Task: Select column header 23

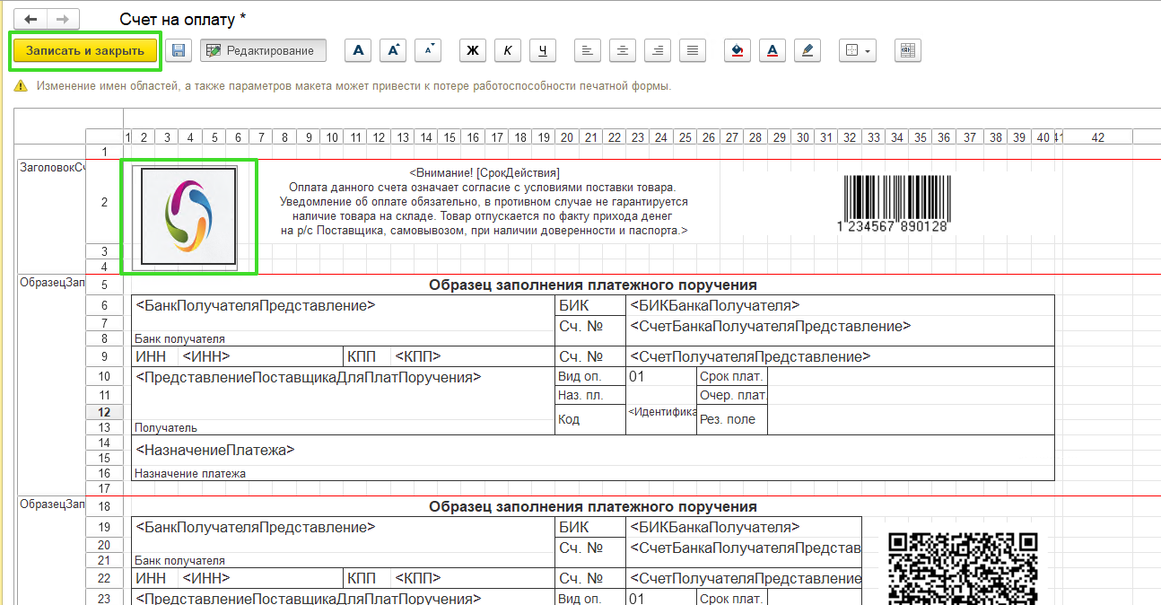Action: tap(637, 137)
